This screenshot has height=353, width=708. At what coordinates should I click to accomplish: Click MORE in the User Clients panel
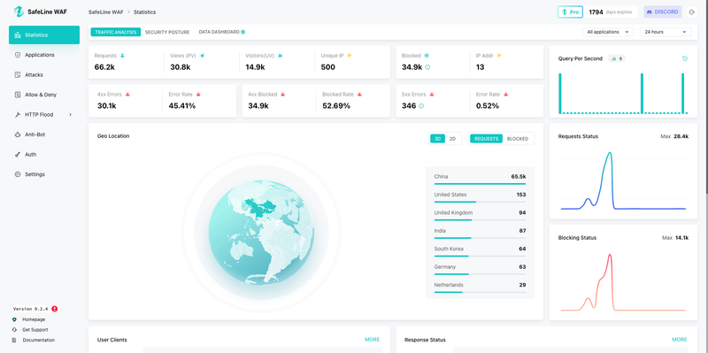[372, 340]
